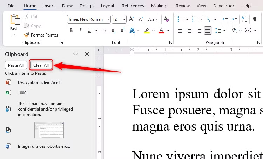This screenshot has height=159, width=263.
Task: Align text to the left
Action: 181,31
